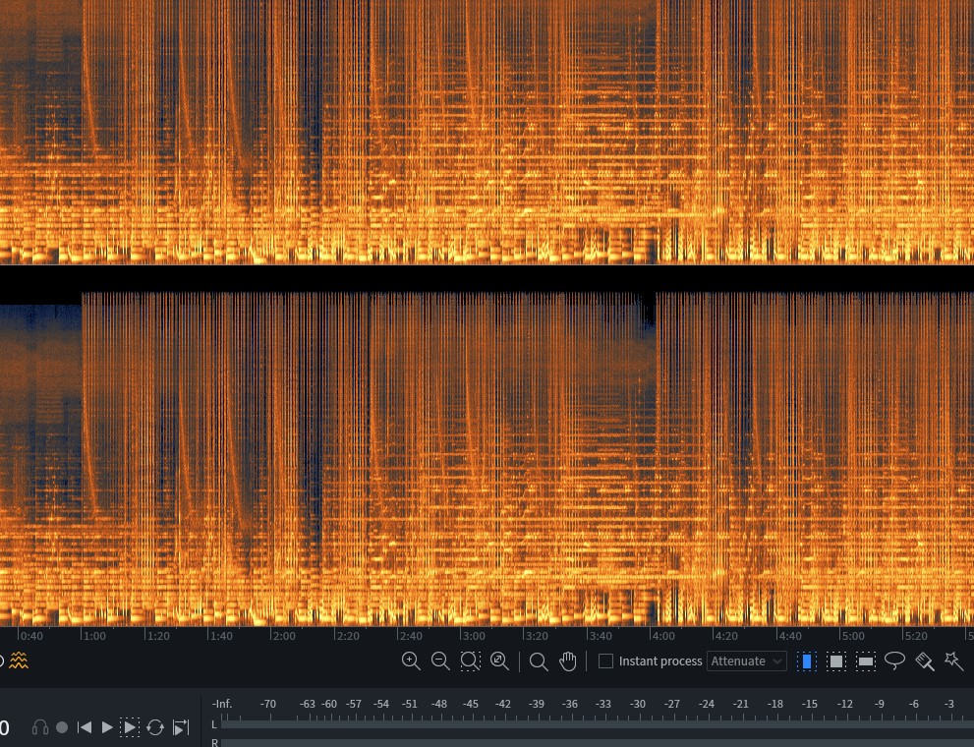The image size is (974, 747).
Task: Activate the lasso selection tool
Action: [x=894, y=661]
